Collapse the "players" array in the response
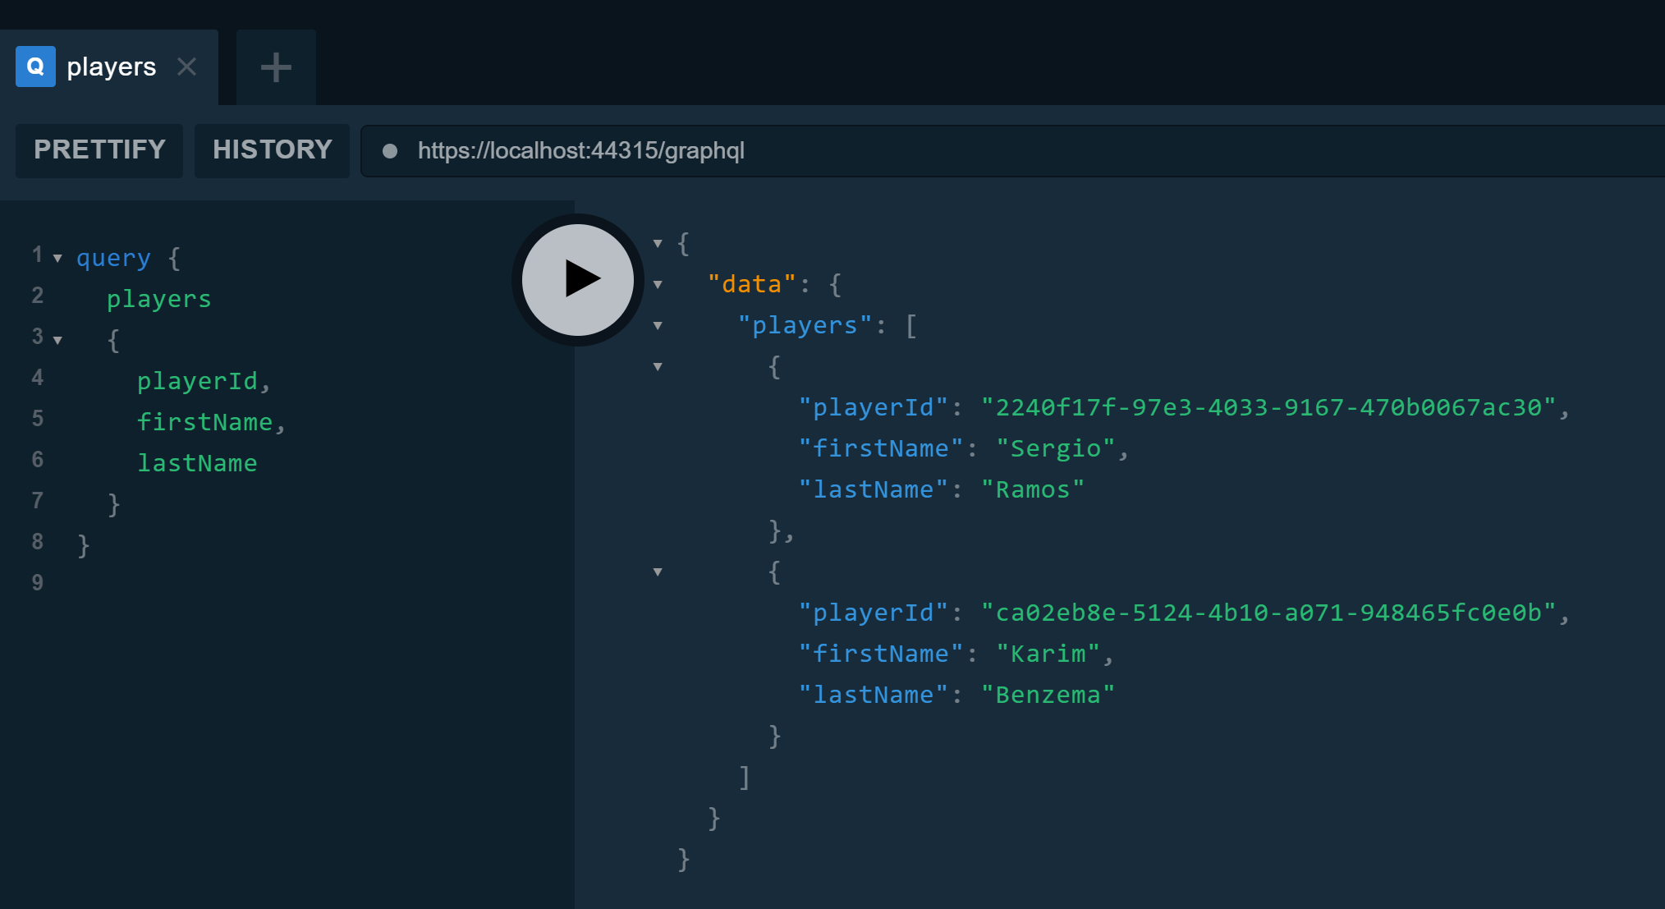1665x909 pixels. 658,326
